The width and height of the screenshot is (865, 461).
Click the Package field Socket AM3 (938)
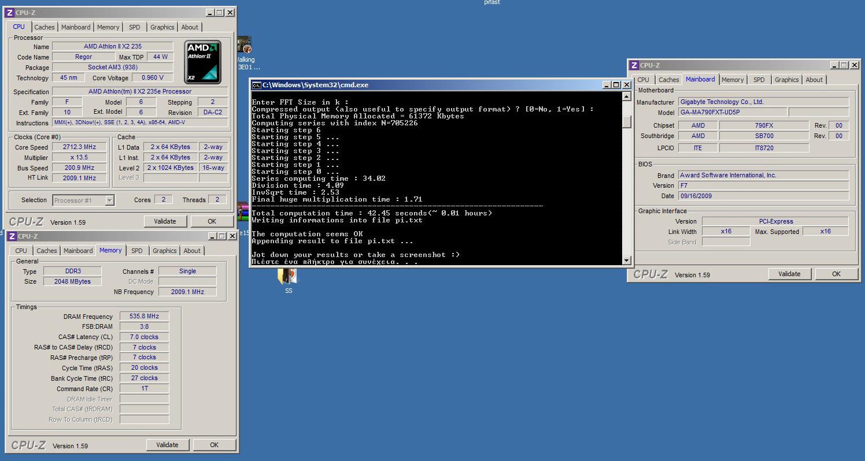[x=113, y=67]
